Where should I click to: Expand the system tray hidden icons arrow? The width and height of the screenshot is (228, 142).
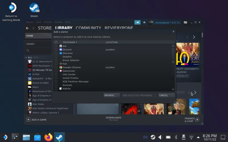pos(199,137)
